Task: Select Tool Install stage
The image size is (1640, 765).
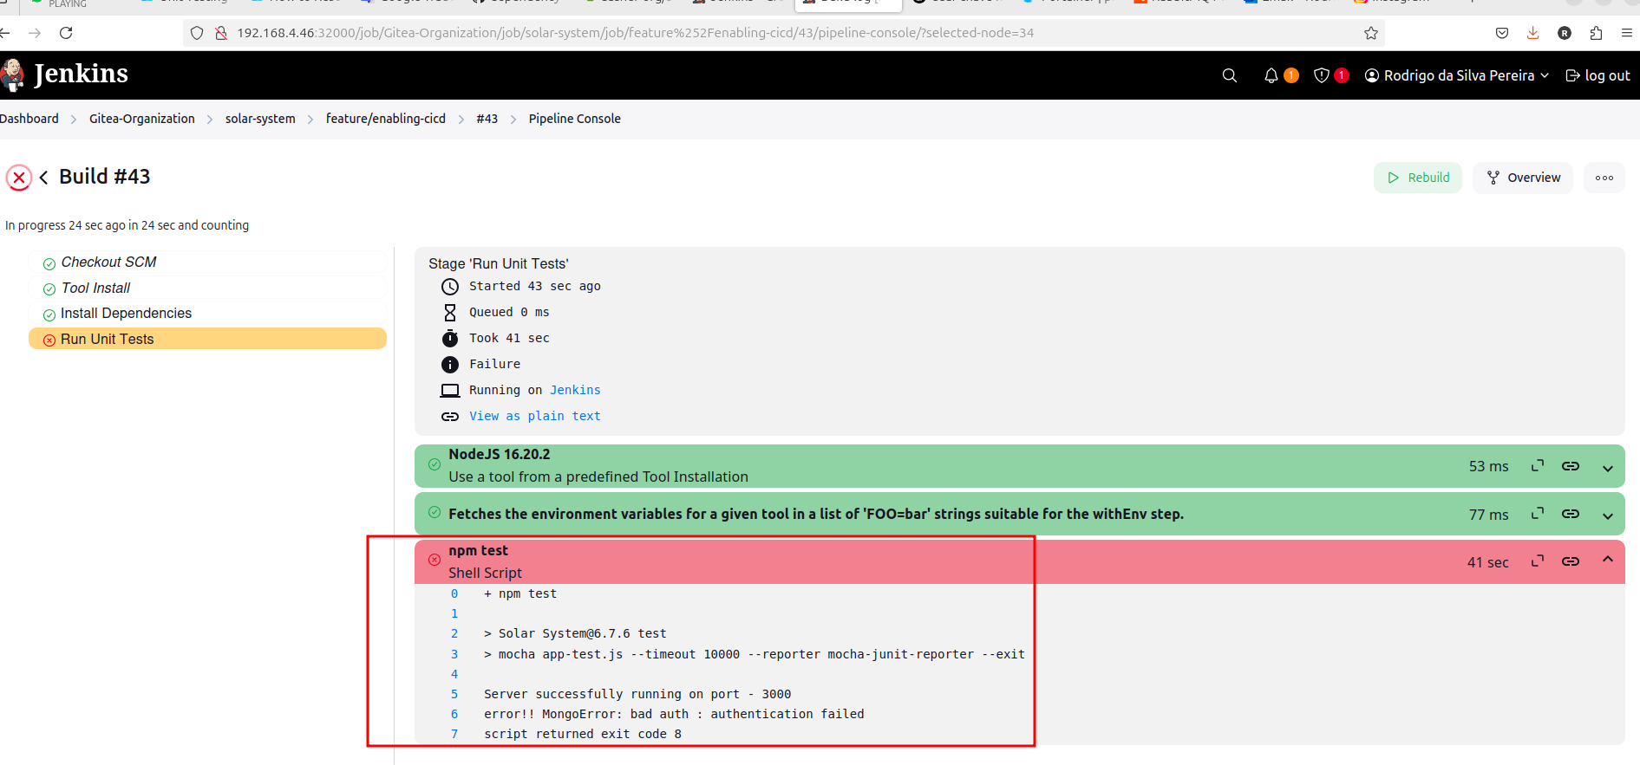Action: pyautogui.click(x=208, y=288)
